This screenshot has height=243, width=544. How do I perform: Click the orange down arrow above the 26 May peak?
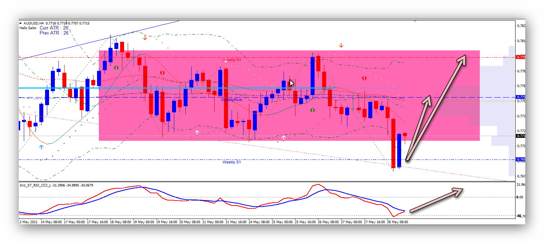tap(341, 45)
